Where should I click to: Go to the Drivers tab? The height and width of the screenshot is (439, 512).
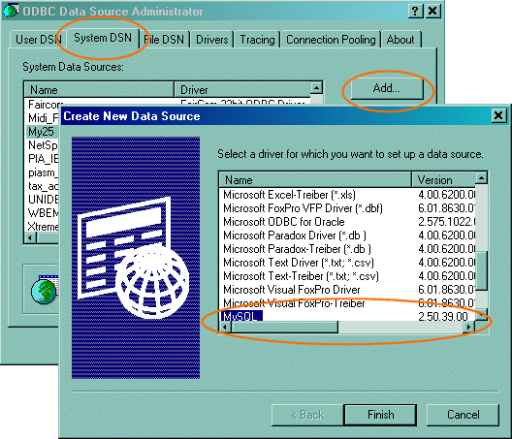pyautogui.click(x=212, y=40)
